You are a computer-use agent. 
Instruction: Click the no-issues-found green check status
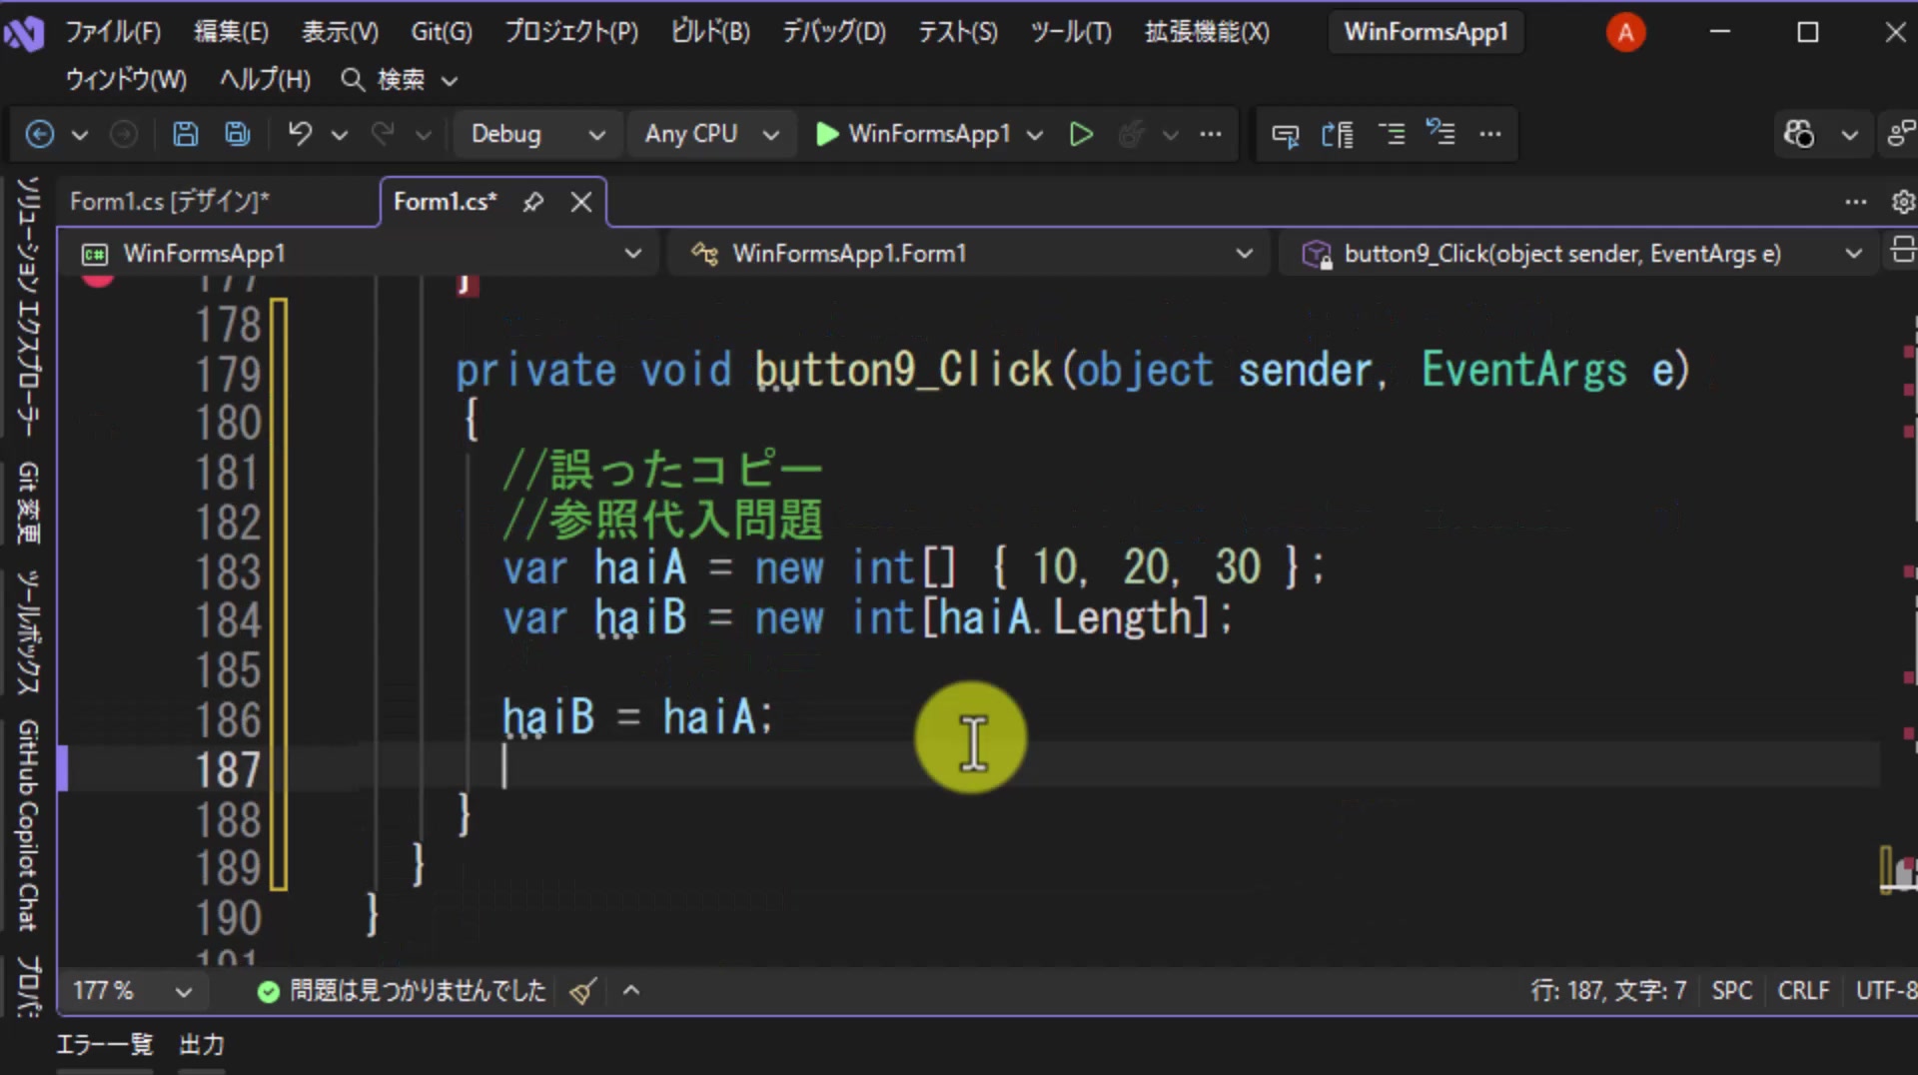click(402, 991)
